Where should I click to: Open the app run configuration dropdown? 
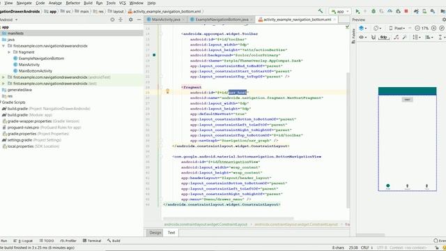pyautogui.click(x=340, y=11)
